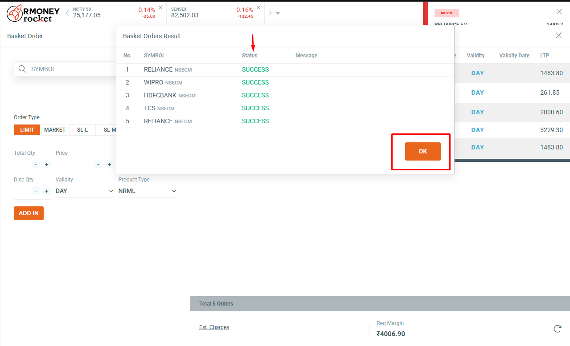Open the Est. Charges link
This screenshot has height=346, width=570.
click(214, 327)
